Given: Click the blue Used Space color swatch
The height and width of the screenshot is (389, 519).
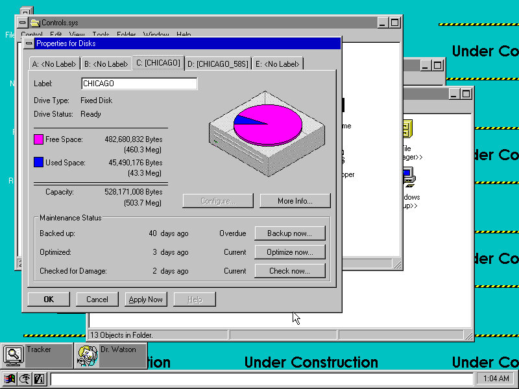Looking at the screenshot, I should click(x=38, y=162).
